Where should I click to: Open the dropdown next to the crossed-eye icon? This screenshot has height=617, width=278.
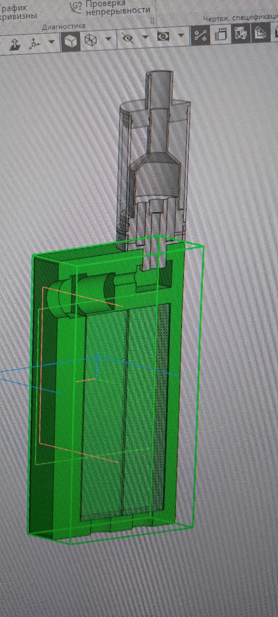145,37
